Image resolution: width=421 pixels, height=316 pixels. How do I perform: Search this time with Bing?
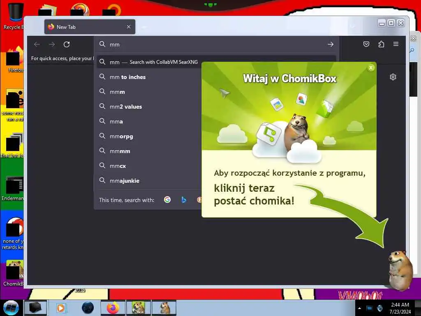tap(184, 200)
